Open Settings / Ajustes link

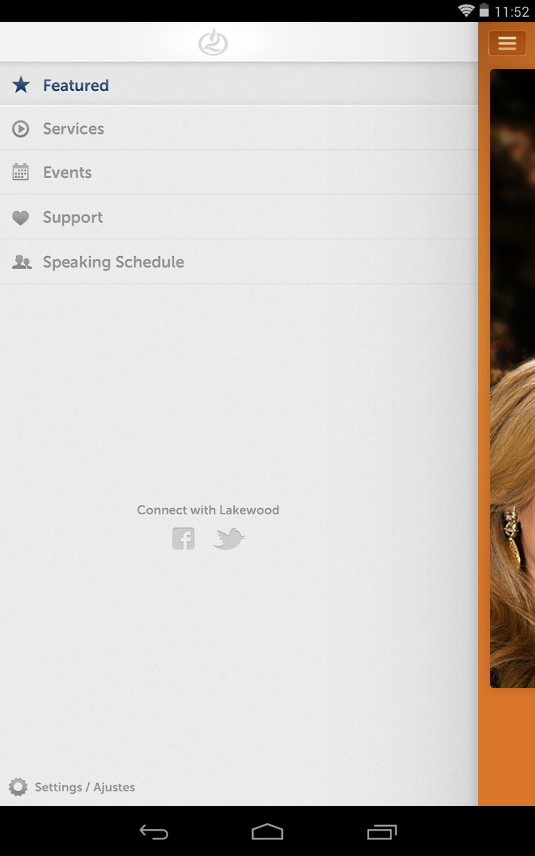click(x=85, y=787)
